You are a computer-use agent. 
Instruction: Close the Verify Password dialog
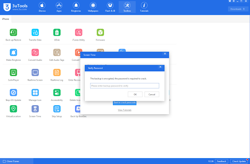coord(161,67)
